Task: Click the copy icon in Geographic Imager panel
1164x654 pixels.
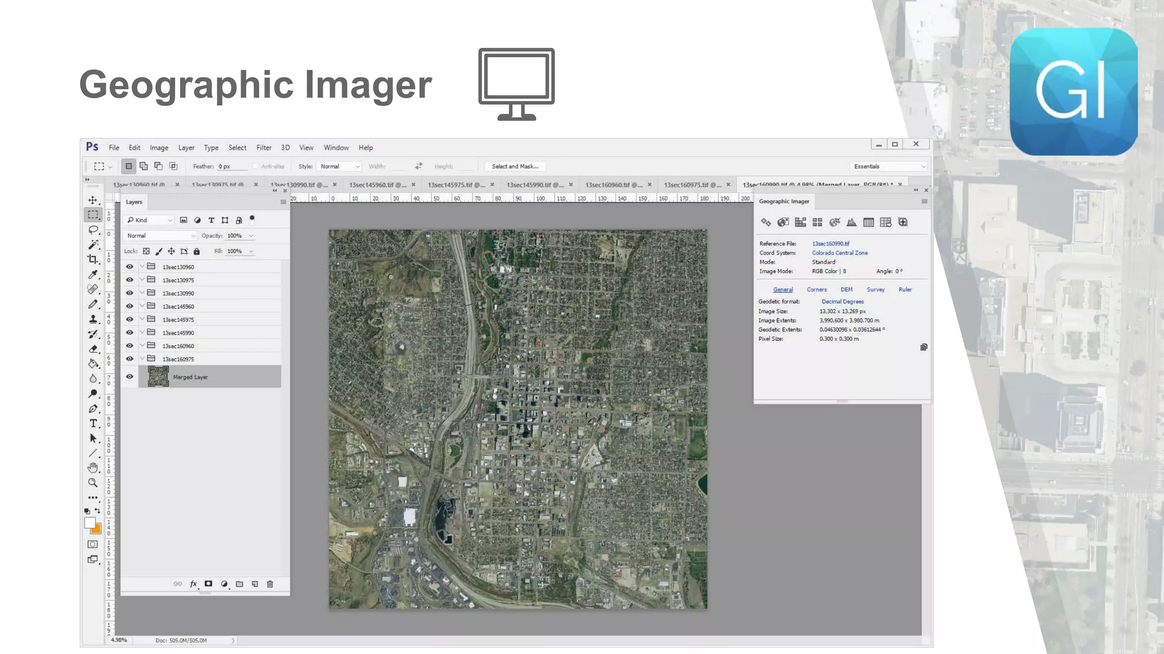Action: [924, 347]
